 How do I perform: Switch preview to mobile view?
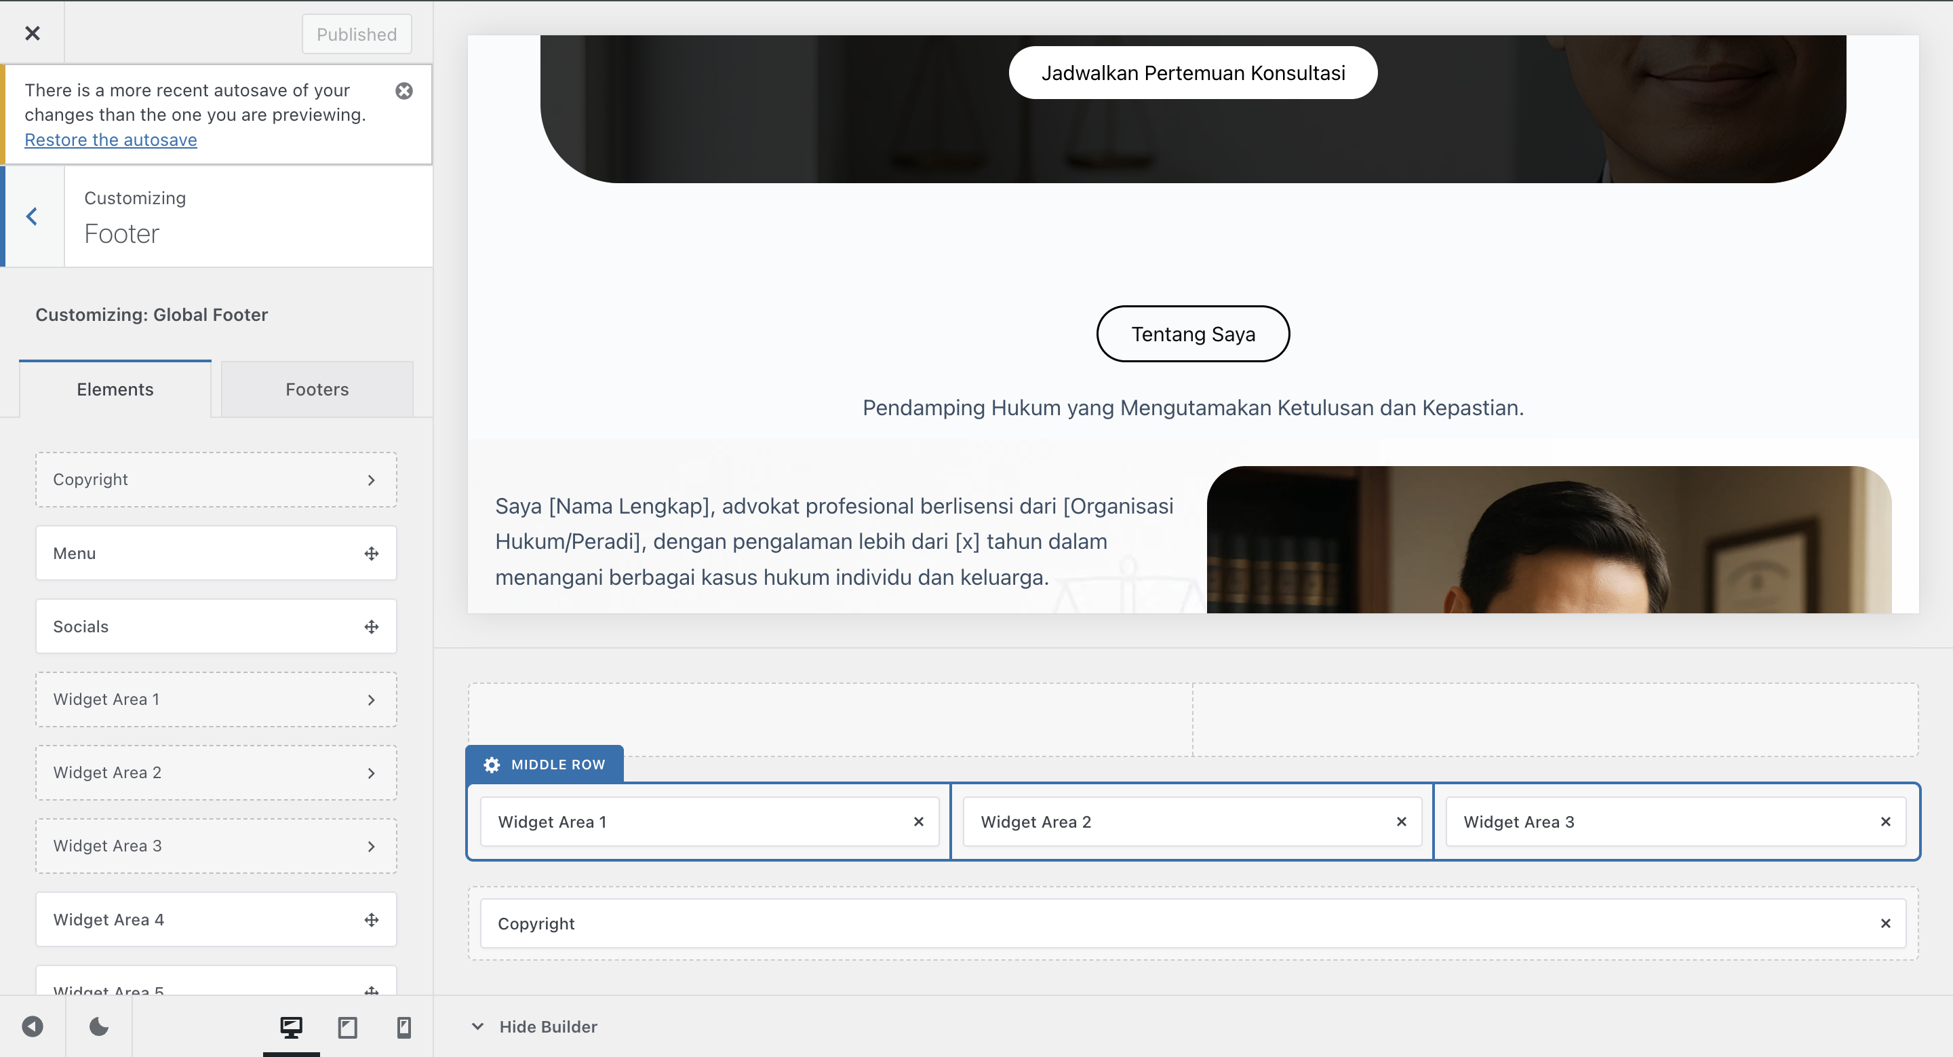click(403, 1027)
